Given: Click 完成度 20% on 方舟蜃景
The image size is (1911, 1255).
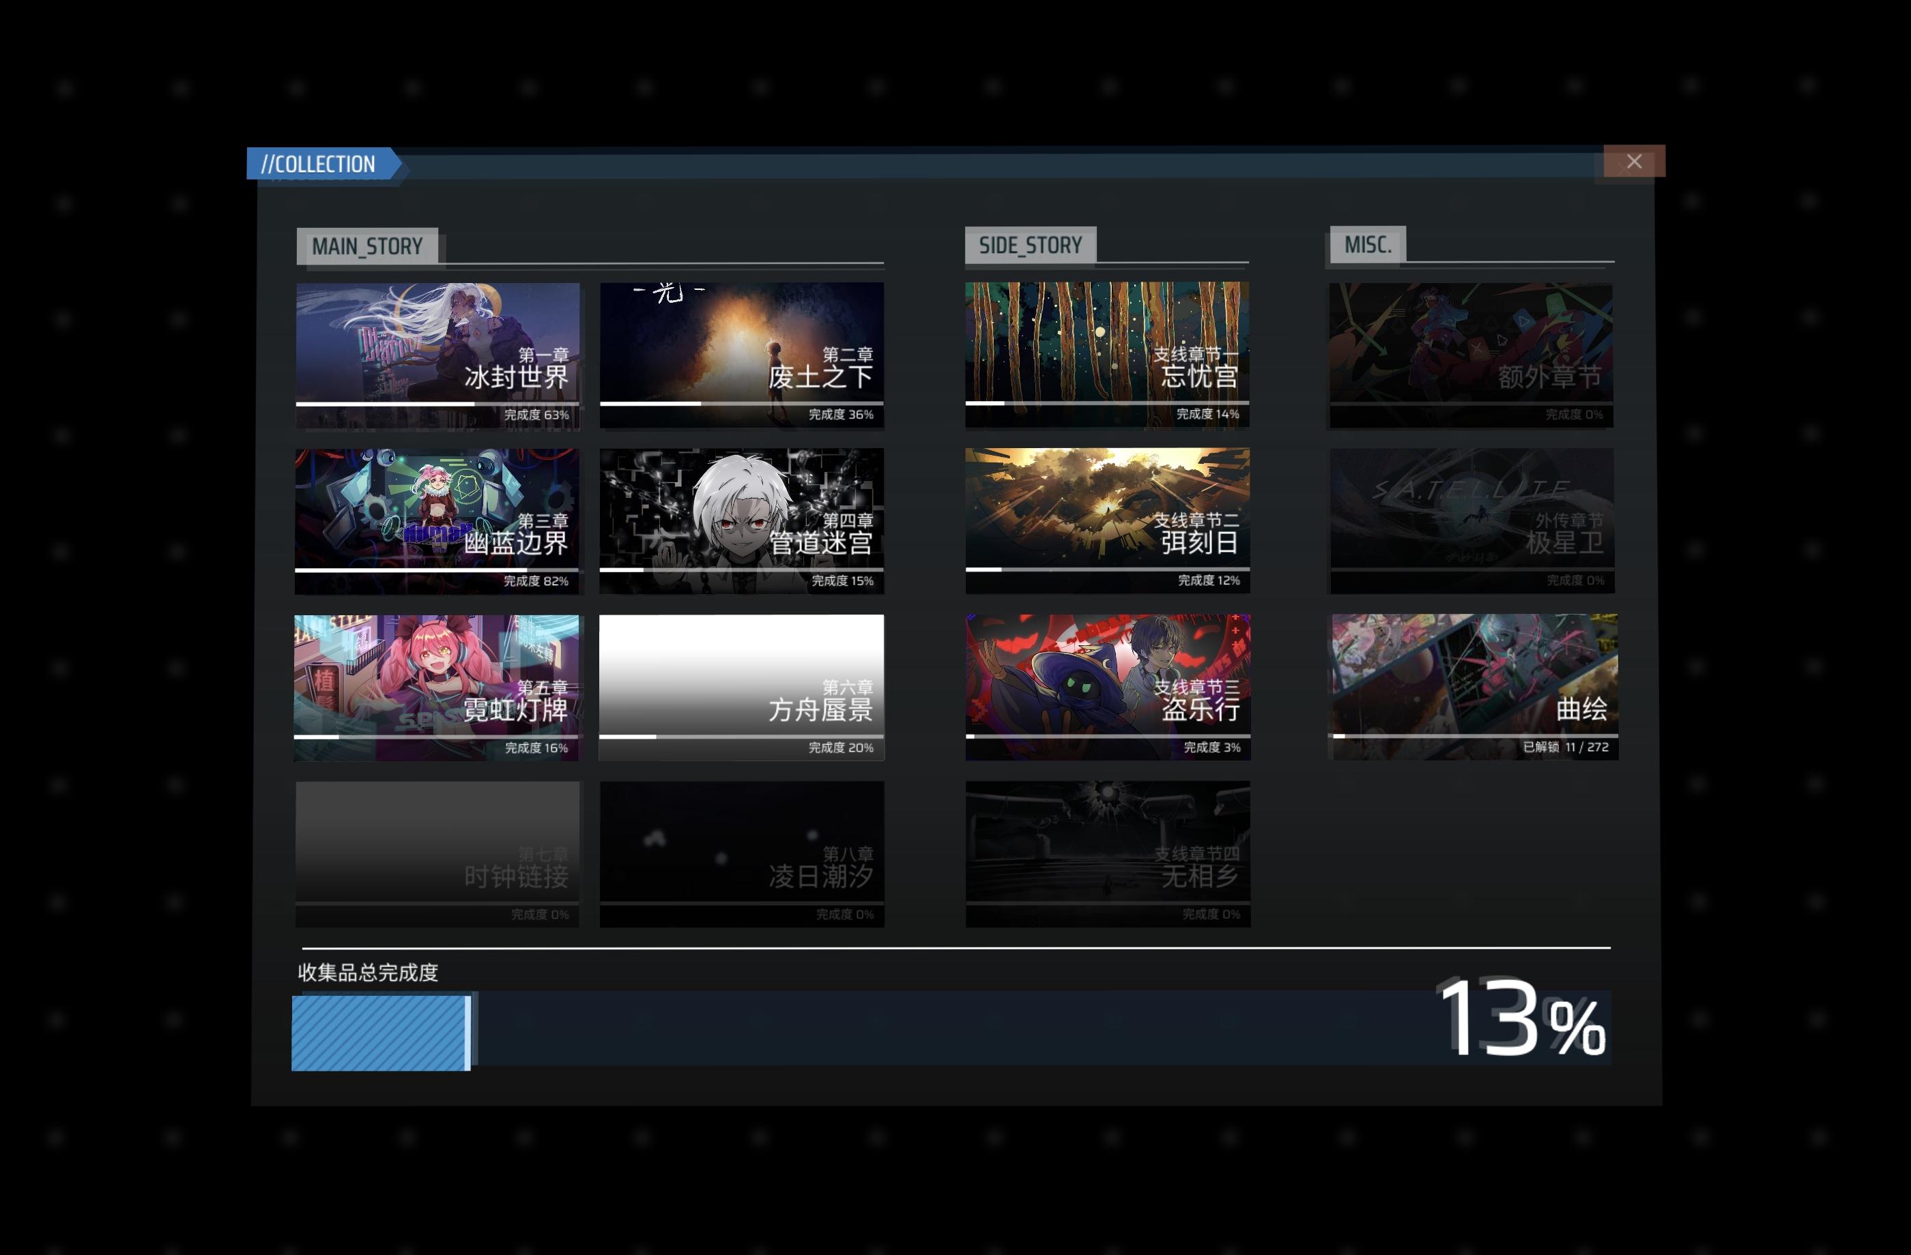Looking at the screenshot, I should click(841, 747).
